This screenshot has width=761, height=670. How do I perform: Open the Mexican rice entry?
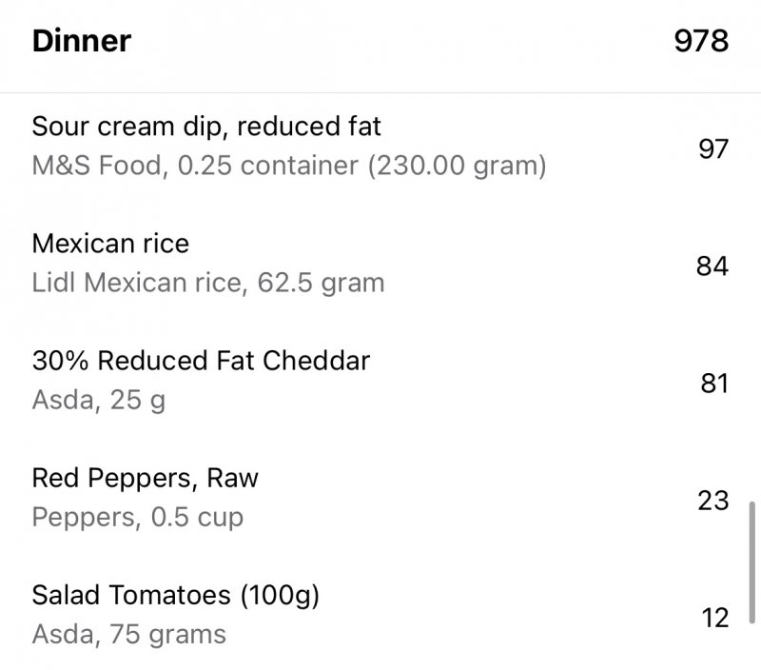pyautogui.click(x=380, y=263)
